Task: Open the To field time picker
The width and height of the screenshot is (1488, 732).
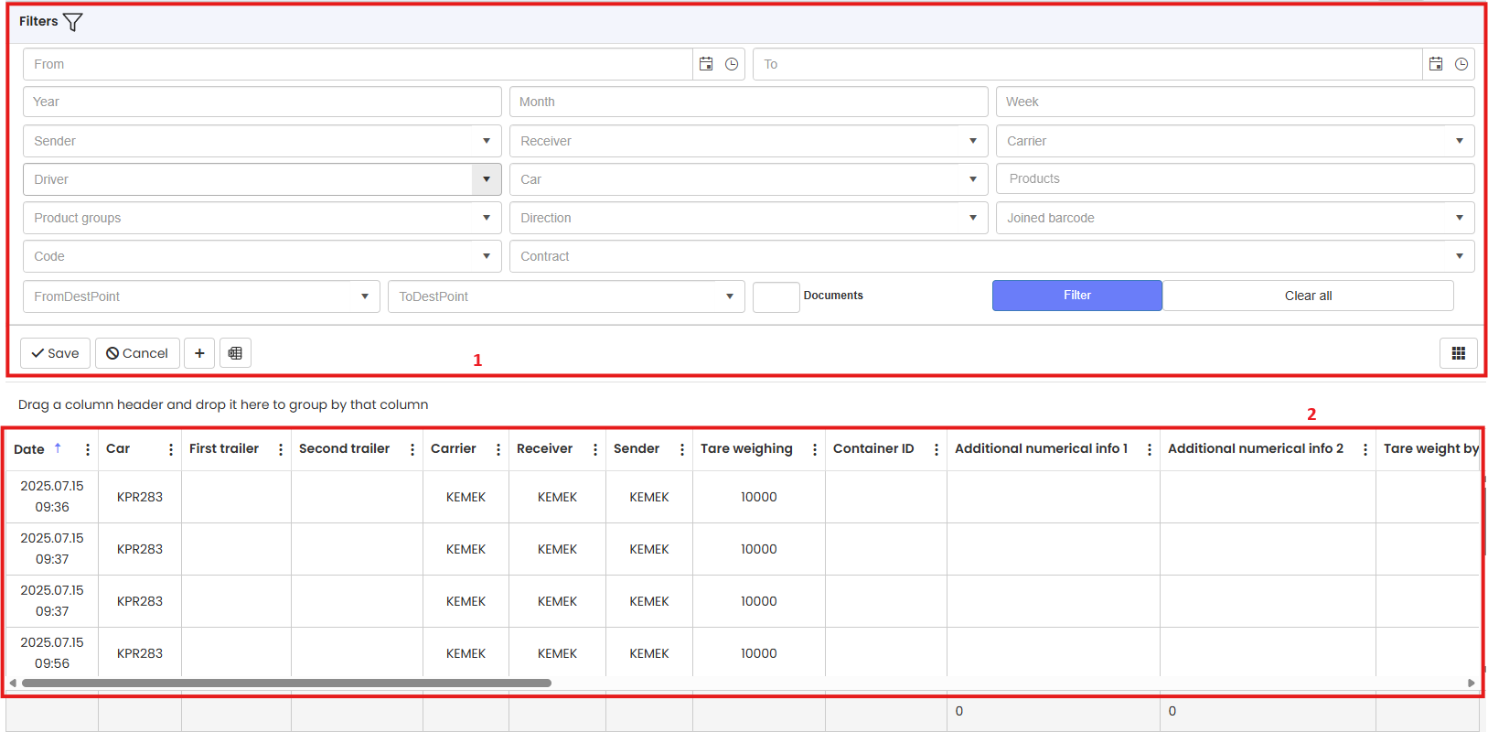Action: [1461, 64]
